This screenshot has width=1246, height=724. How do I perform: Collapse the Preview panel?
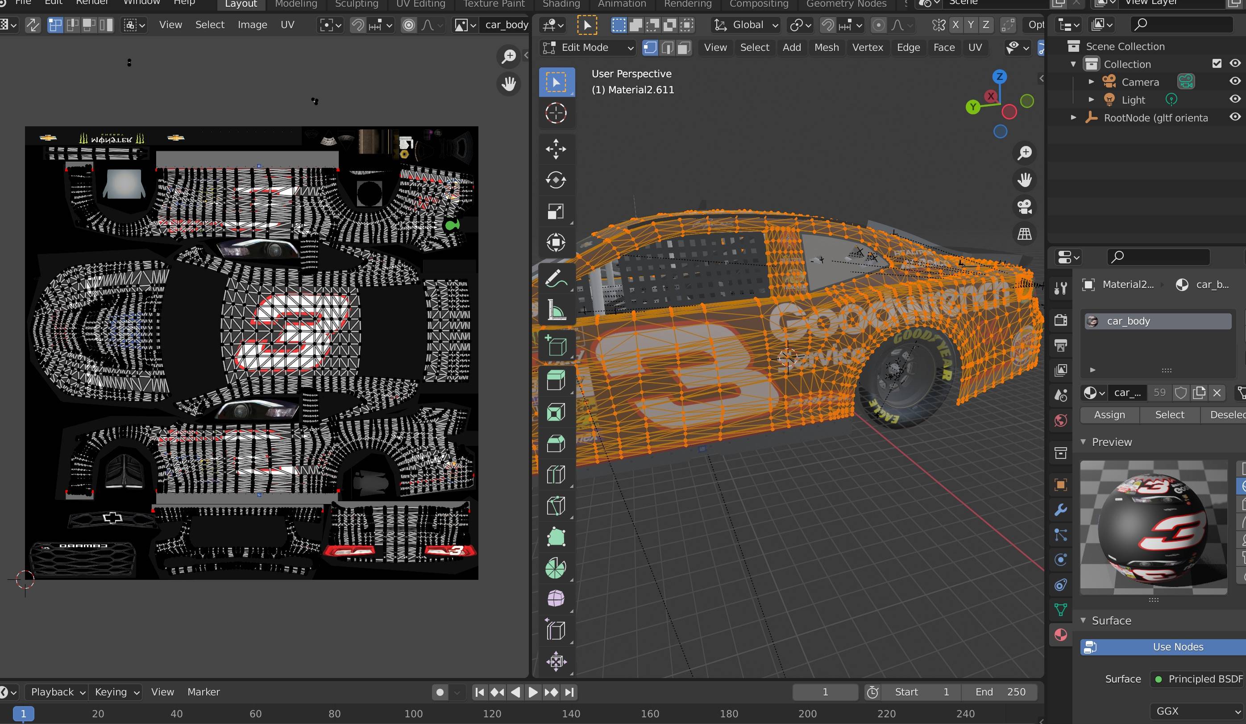click(x=1083, y=441)
